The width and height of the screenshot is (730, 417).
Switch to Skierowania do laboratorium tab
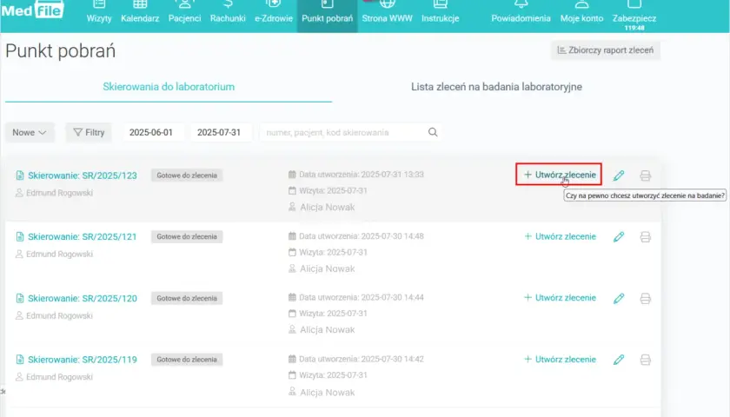(169, 87)
